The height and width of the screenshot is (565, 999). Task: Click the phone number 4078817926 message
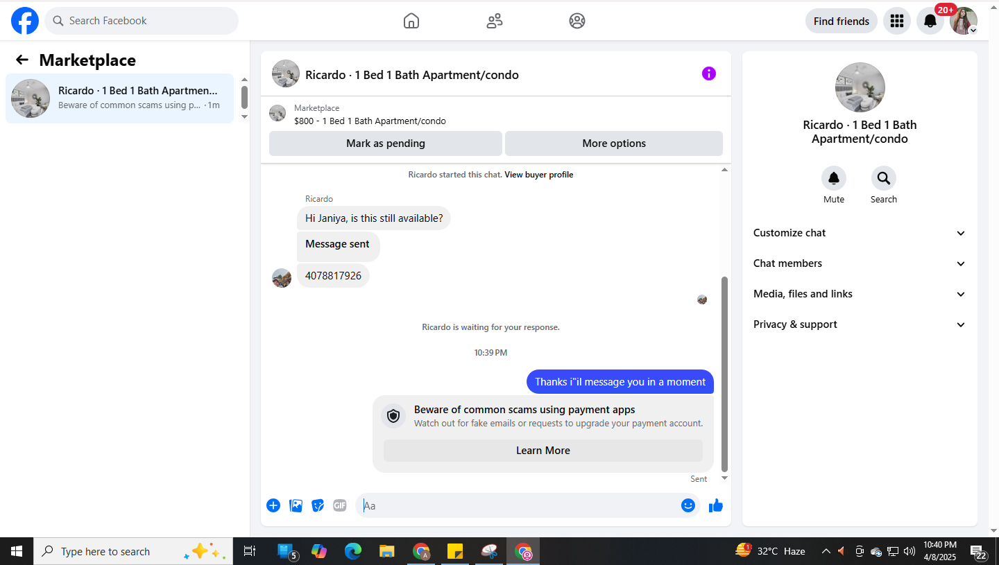click(333, 276)
